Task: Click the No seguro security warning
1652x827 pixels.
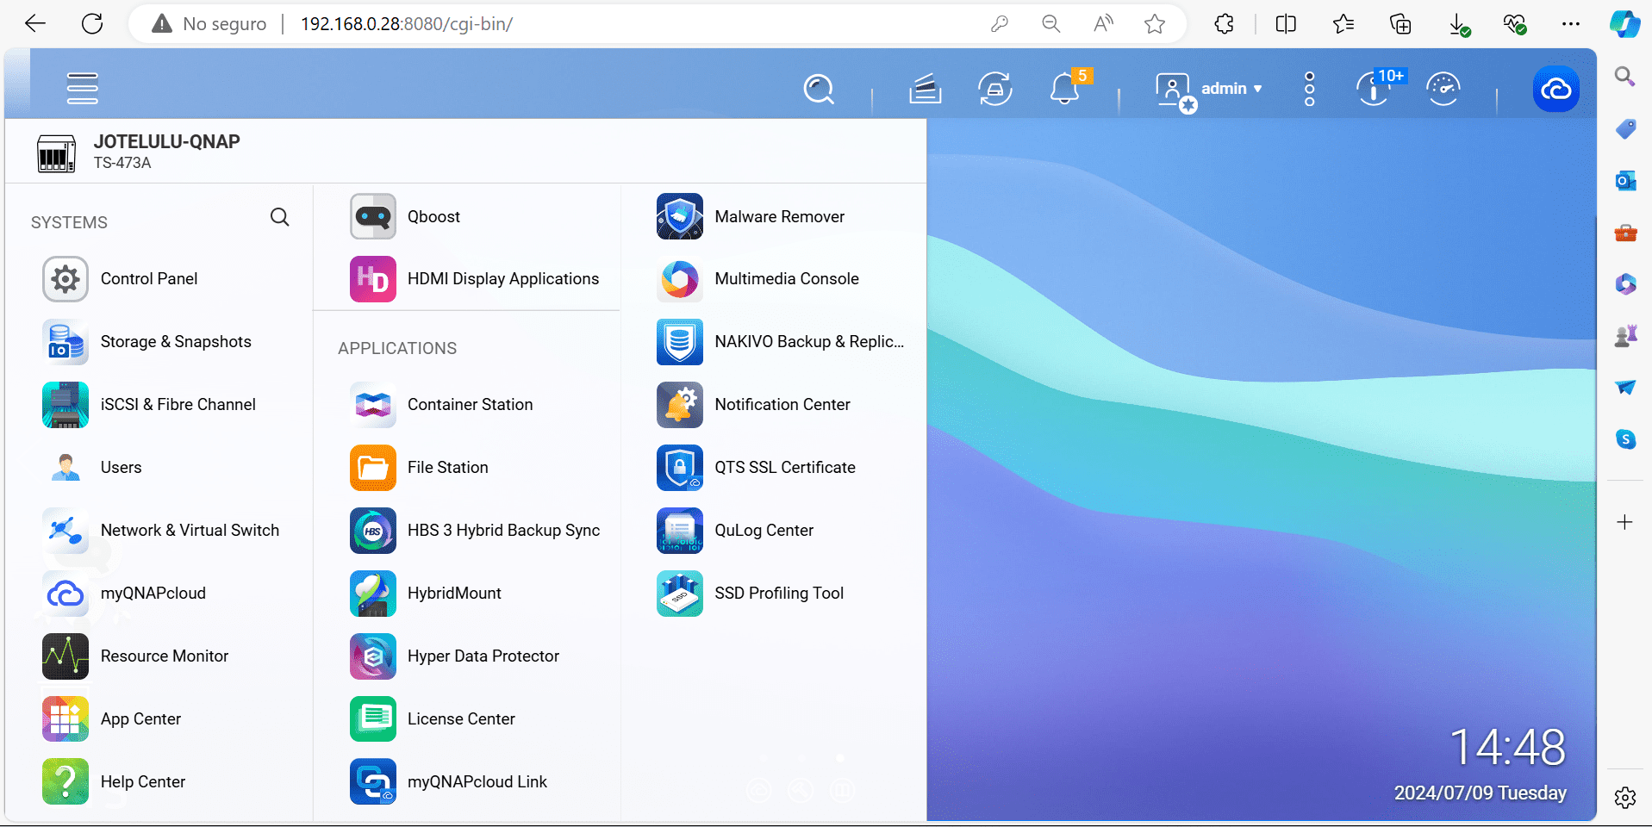Action: click(209, 24)
